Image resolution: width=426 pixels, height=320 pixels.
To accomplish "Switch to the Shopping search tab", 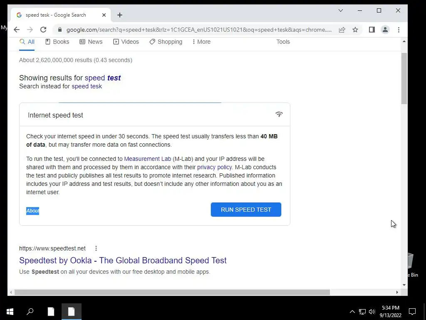I will coord(166,42).
